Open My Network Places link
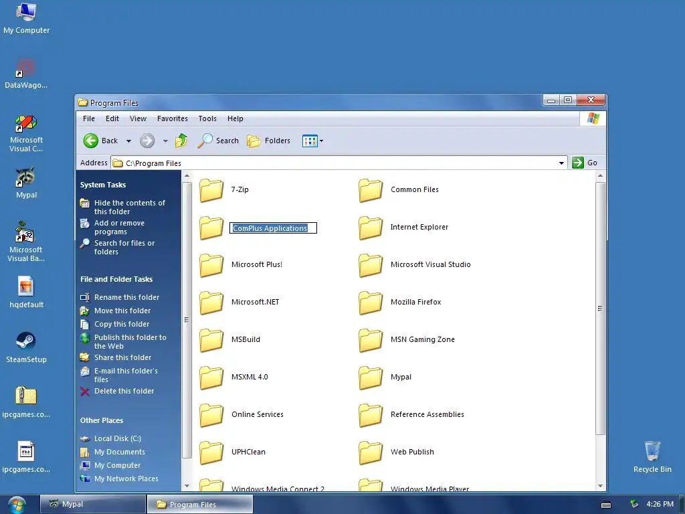The image size is (685, 514). click(x=126, y=479)
